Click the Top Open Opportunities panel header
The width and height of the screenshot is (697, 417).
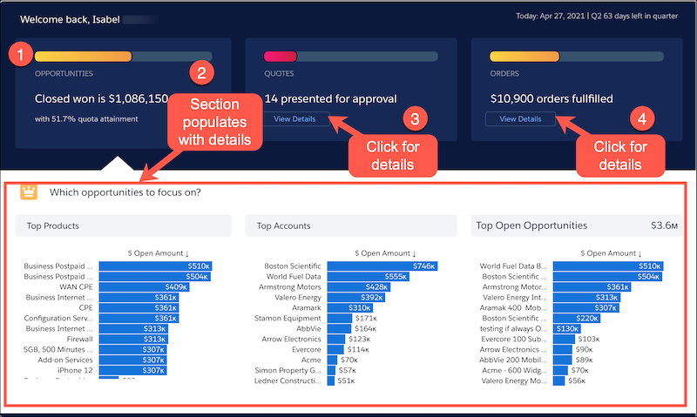577,225
